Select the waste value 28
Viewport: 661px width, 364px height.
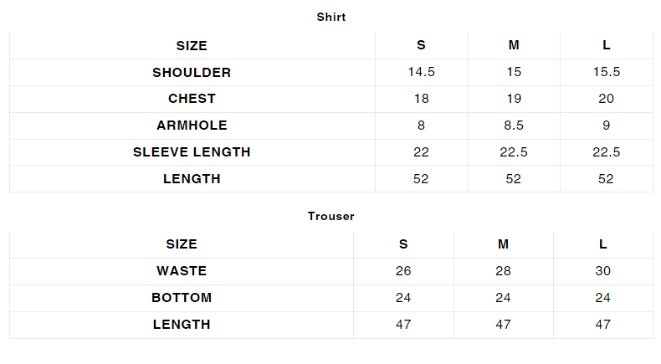503,271
